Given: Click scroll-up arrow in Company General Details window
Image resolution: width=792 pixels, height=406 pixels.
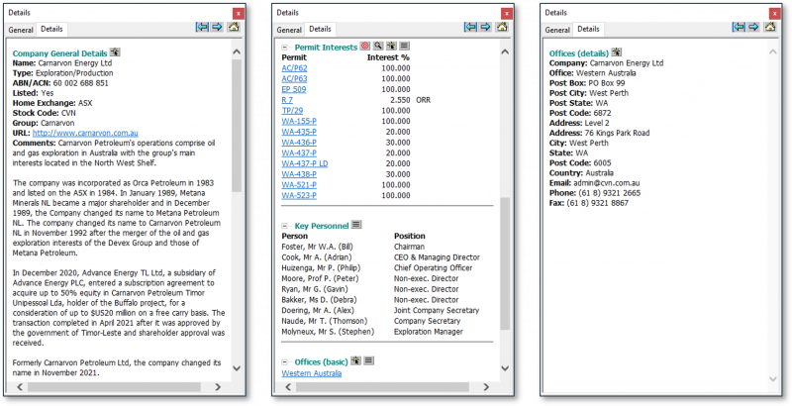Looking at the screenshot, I should (x=237, y=51).
